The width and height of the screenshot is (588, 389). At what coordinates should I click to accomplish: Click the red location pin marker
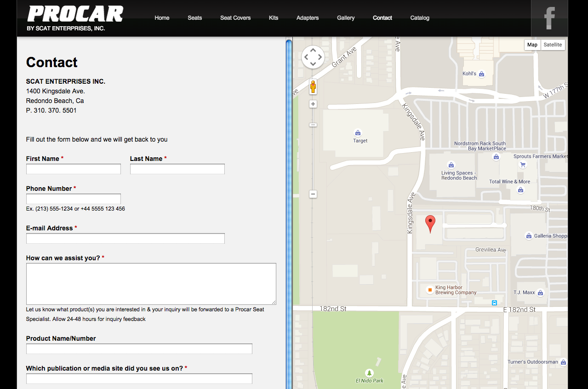(x=430, y=224)
